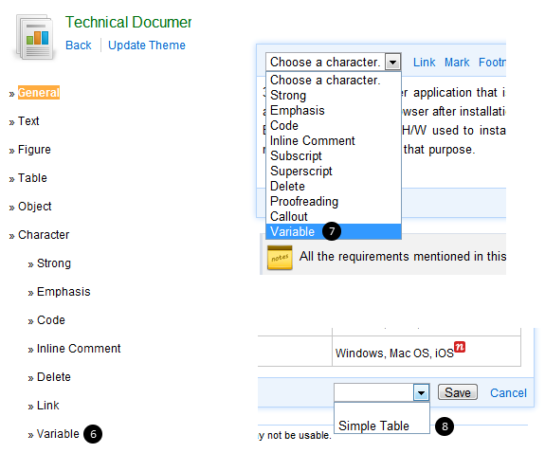Click the Cancel link
Screen dimensions: 545x453
click(508, 393)
